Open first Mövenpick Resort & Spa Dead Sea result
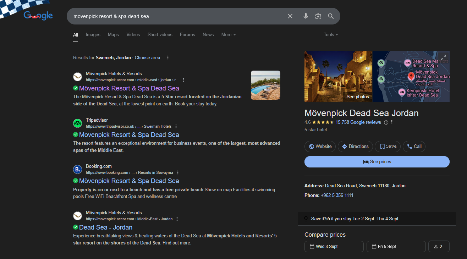467x259 pixels. tap(129, 88)
